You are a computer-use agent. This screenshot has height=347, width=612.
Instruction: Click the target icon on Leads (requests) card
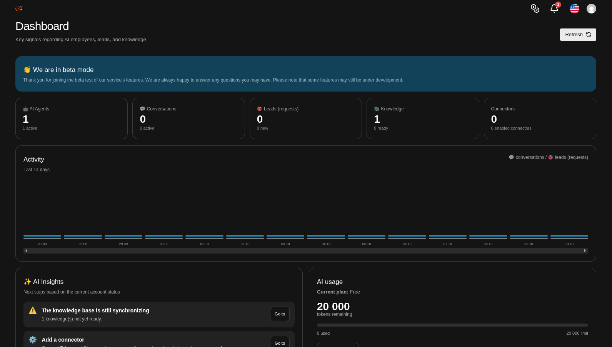[259, 109]
